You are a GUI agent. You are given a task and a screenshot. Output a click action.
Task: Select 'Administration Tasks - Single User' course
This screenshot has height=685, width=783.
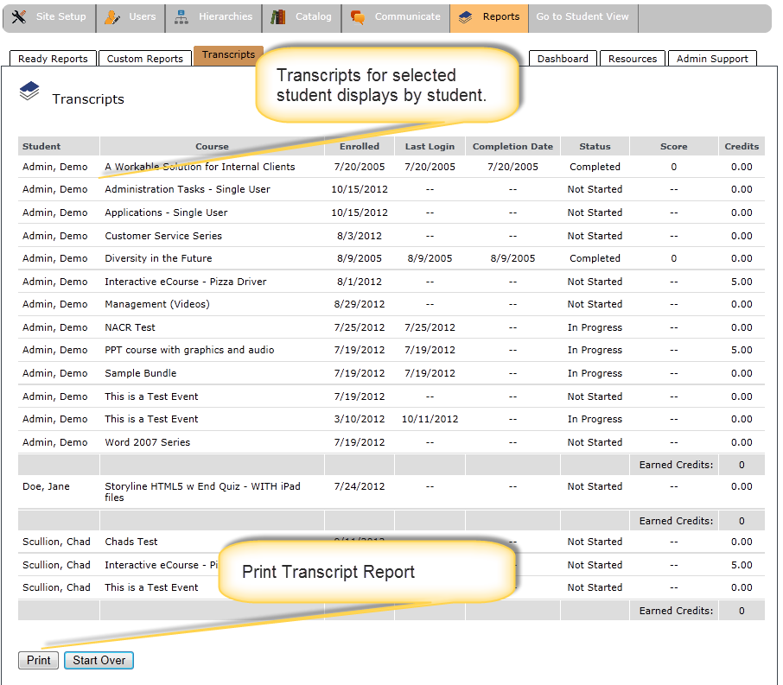pos(188,189)
